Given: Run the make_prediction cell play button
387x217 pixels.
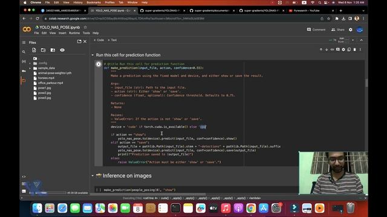Looking at the screenshot, I should click(99, 64).
